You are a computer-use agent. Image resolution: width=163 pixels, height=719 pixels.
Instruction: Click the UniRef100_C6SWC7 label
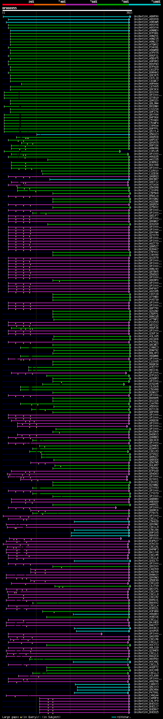point(146,81)
